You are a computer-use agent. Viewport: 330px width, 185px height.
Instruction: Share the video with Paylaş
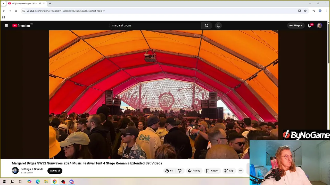tap(194, 171)
